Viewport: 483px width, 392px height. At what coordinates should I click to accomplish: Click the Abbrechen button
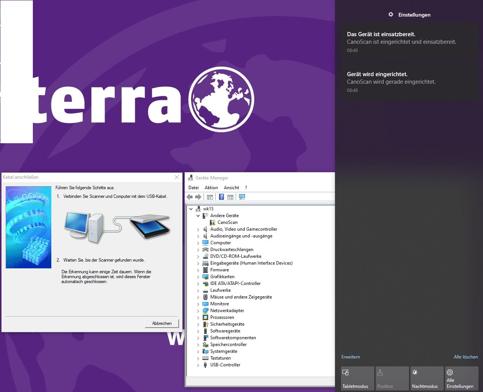click(162, 323)
